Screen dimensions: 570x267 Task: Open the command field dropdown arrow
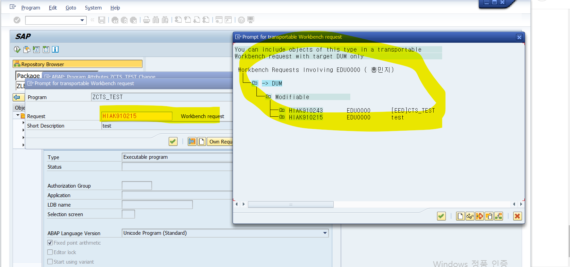(x=82, y=20)
